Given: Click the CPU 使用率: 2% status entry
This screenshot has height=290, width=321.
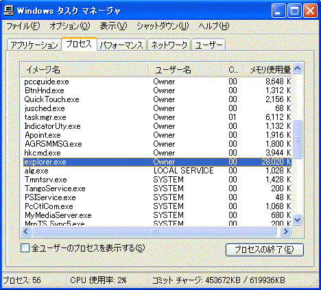Looking at the screenshot, I should point(98,280).
